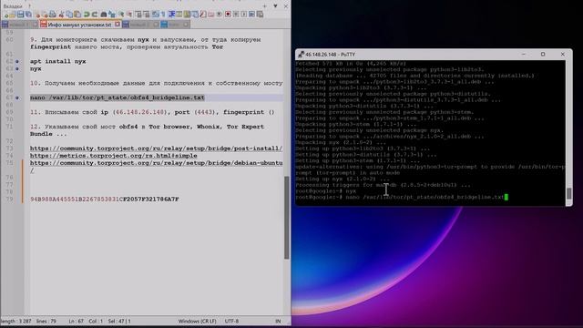
Task: Click the UTF-8 encoding status field
Action: pos(231,321)
